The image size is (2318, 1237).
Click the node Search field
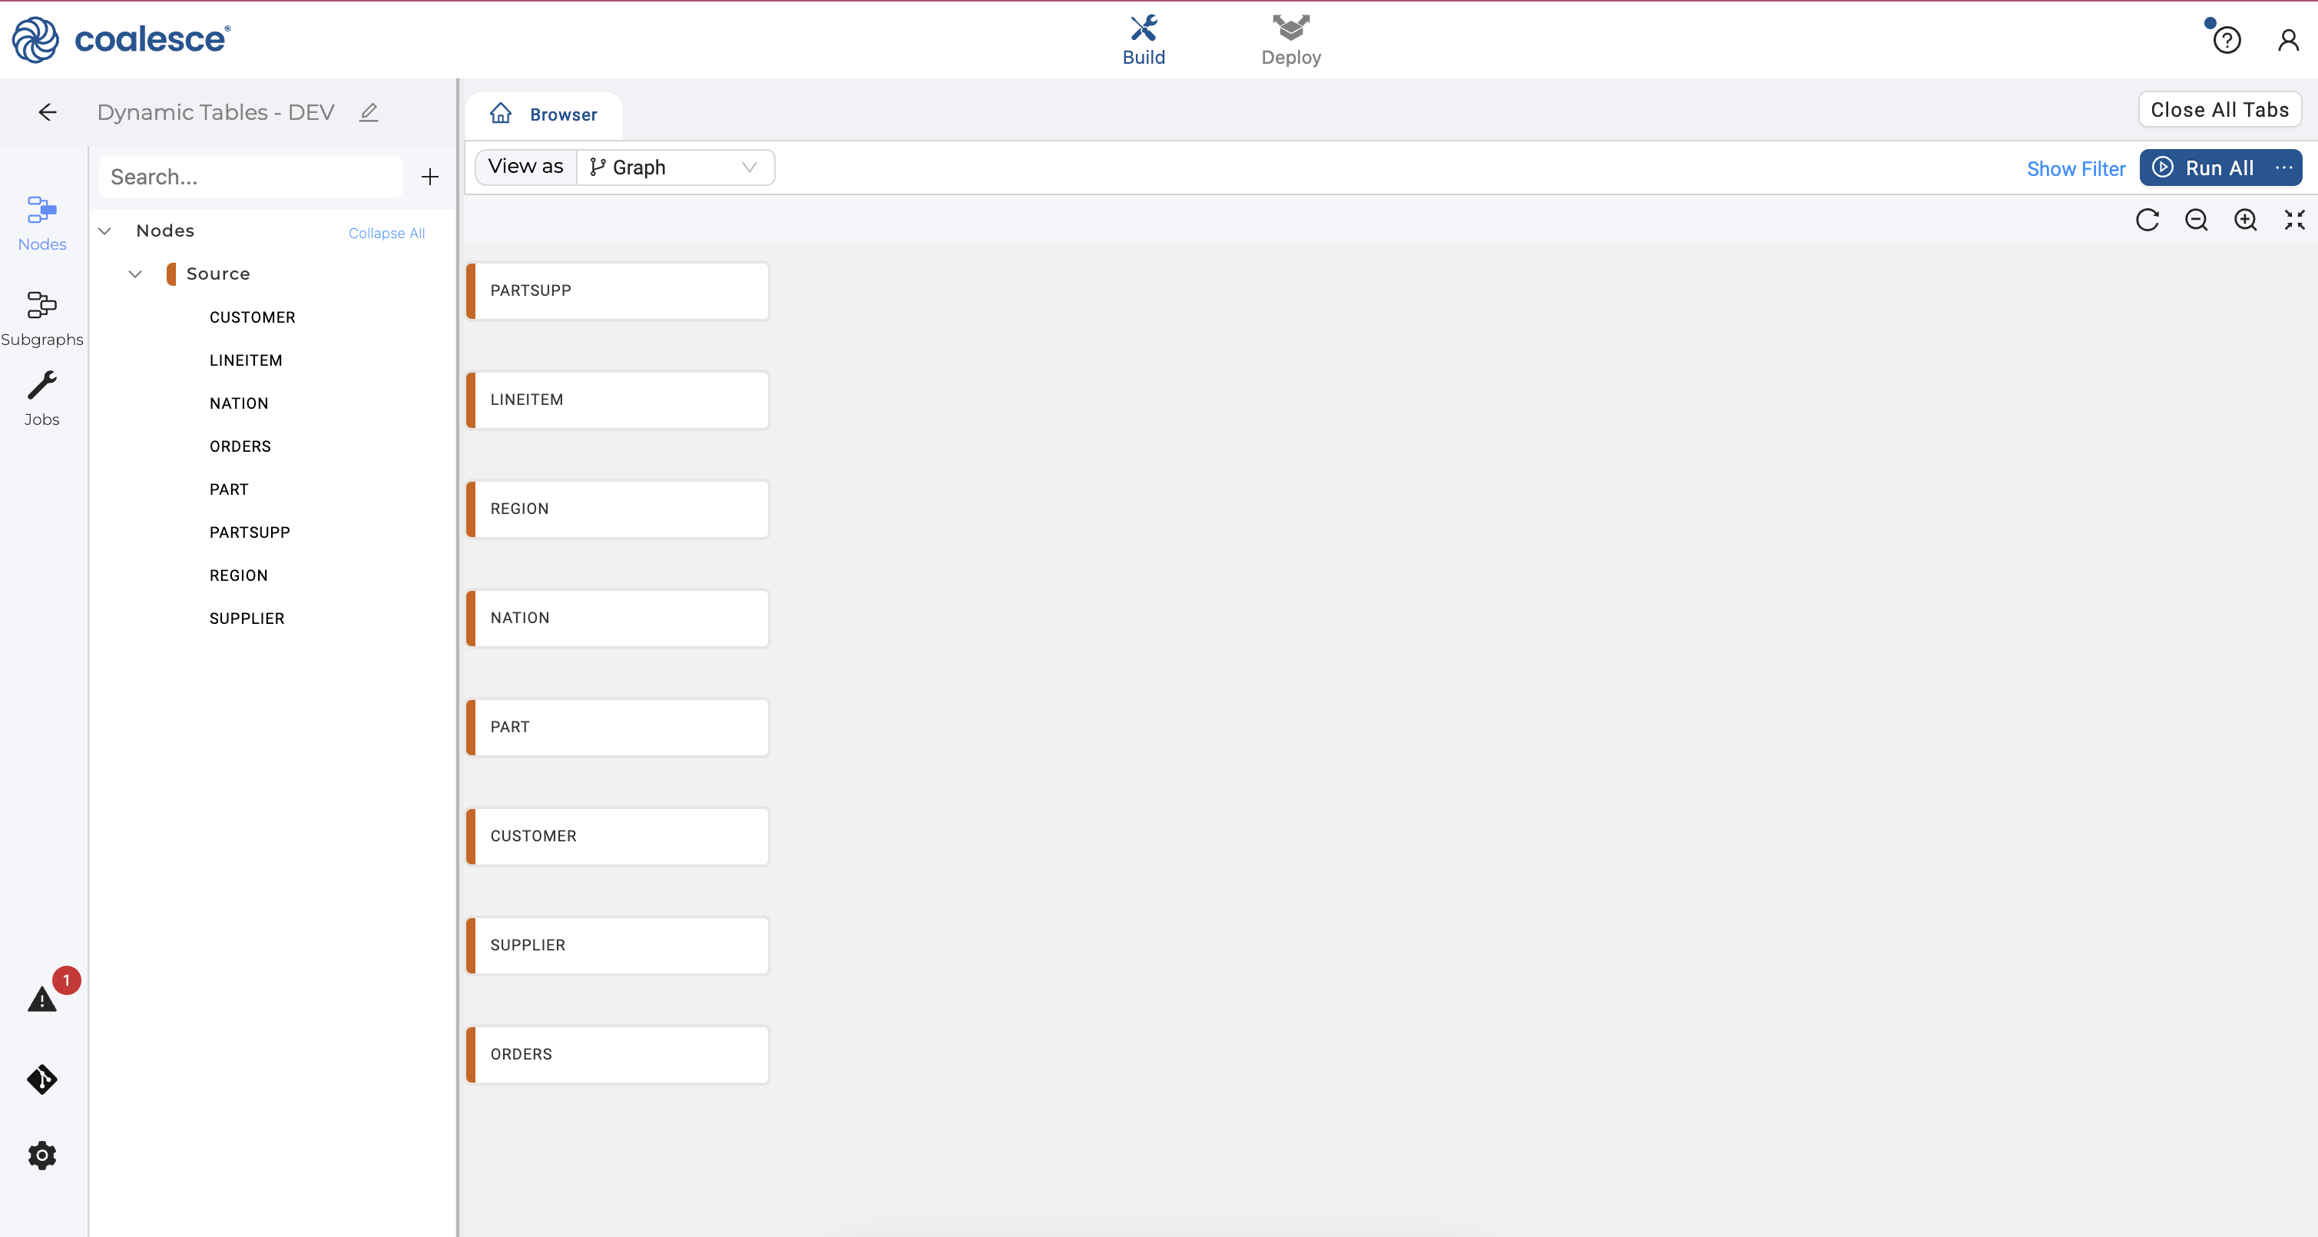[251, 177]
